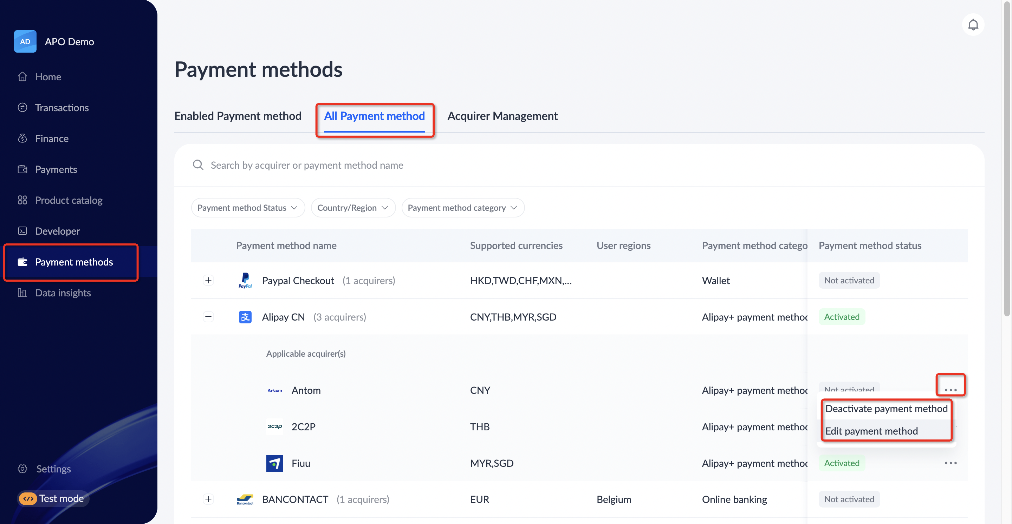Image resolution: width=1012 pixels, height=524 pixels.
Task: Go to Transactions in sidebar
Action: click(x=62, y=107)
